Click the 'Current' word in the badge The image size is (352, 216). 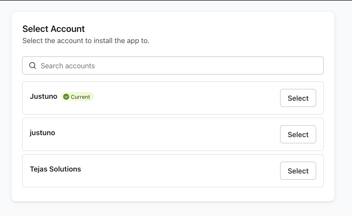point(81,97)
